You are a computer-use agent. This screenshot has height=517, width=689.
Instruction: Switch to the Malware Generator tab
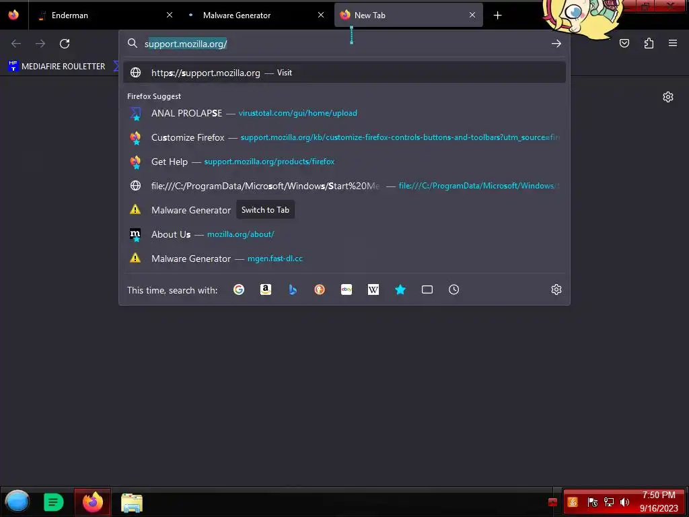click(256, 15)
